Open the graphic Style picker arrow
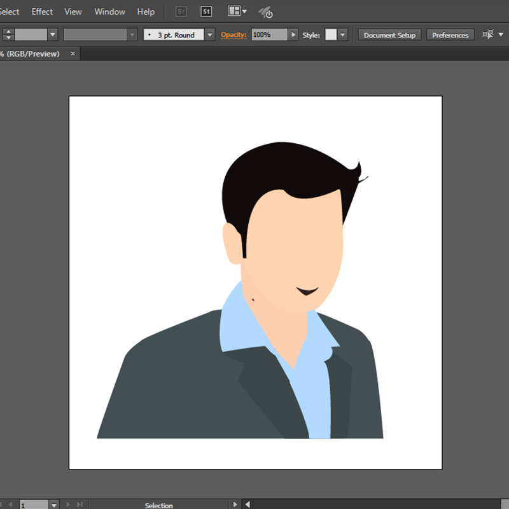The image size is (509, 509). pyautogui.click(x=343, y=35)
